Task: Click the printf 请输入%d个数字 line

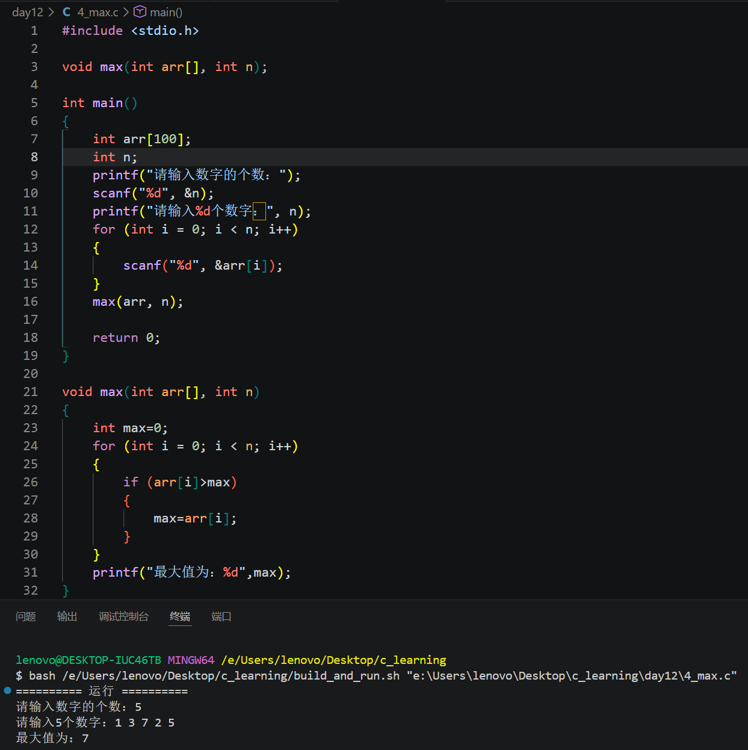Action: (x=202, y=211)
